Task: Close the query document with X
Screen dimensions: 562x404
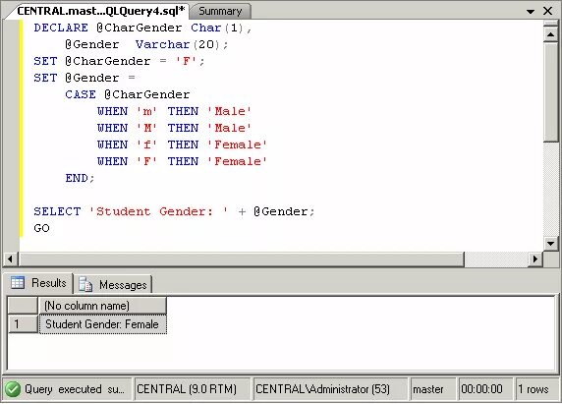Action: 547,11
